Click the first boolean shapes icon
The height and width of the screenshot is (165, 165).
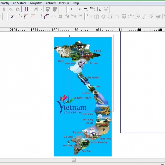point(67,16)
